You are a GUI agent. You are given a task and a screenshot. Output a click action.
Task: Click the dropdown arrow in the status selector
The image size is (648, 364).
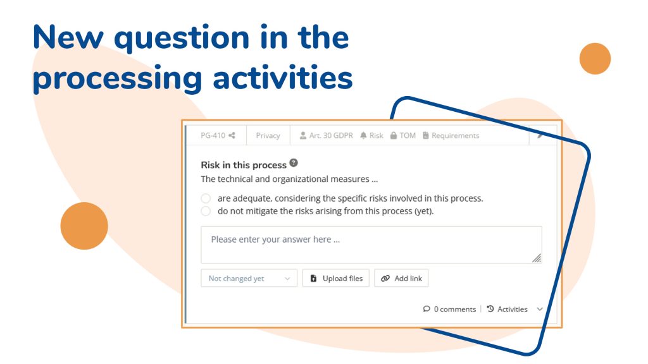[x=287, y=278]
